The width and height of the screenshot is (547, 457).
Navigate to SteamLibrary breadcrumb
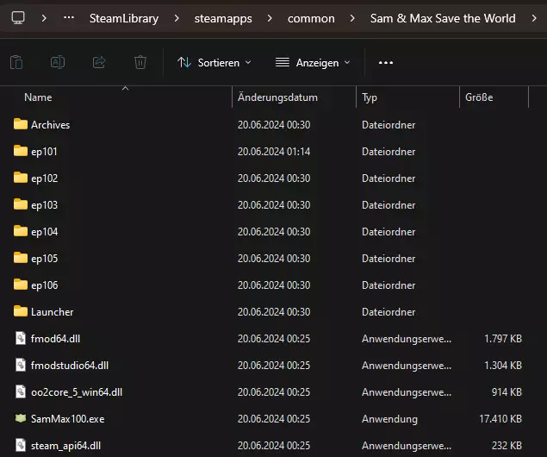click(124, 18)
